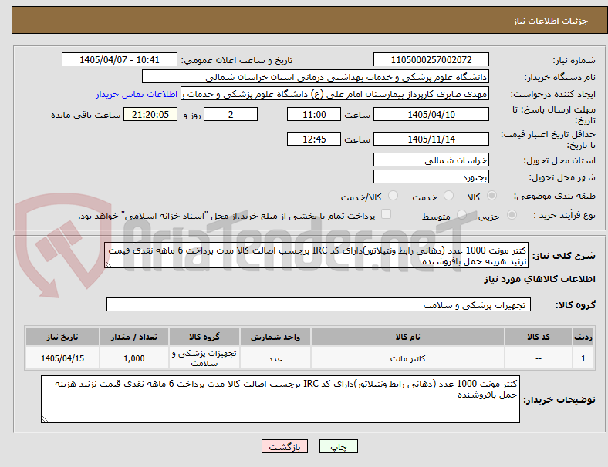
Task: Click row number cell 1
Action: pyautogui.click(x=583, y=358)
